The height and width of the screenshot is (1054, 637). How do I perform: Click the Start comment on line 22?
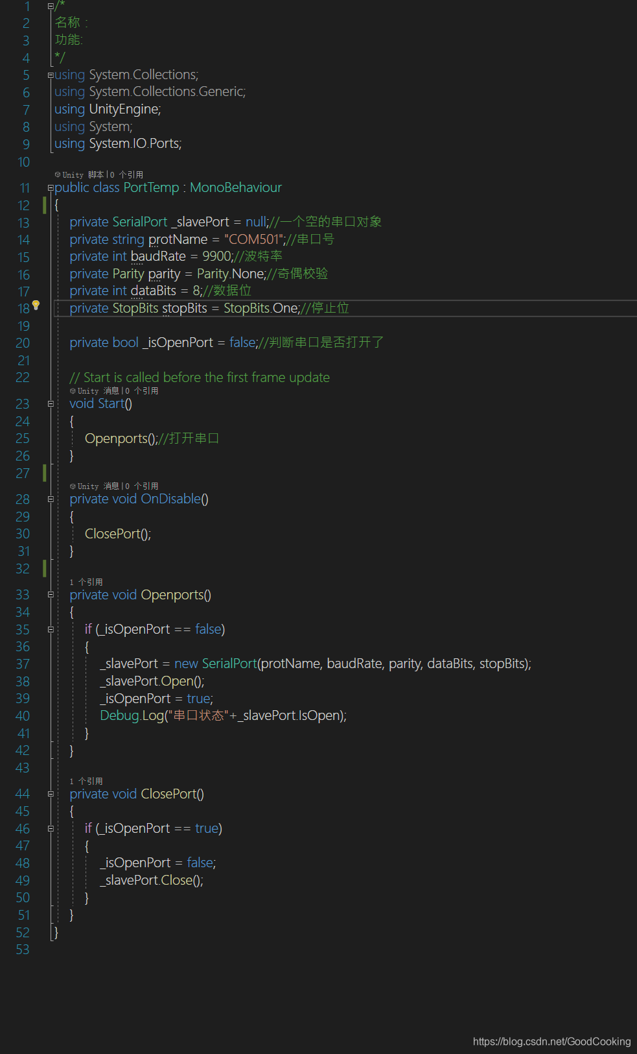coord(200,377)
